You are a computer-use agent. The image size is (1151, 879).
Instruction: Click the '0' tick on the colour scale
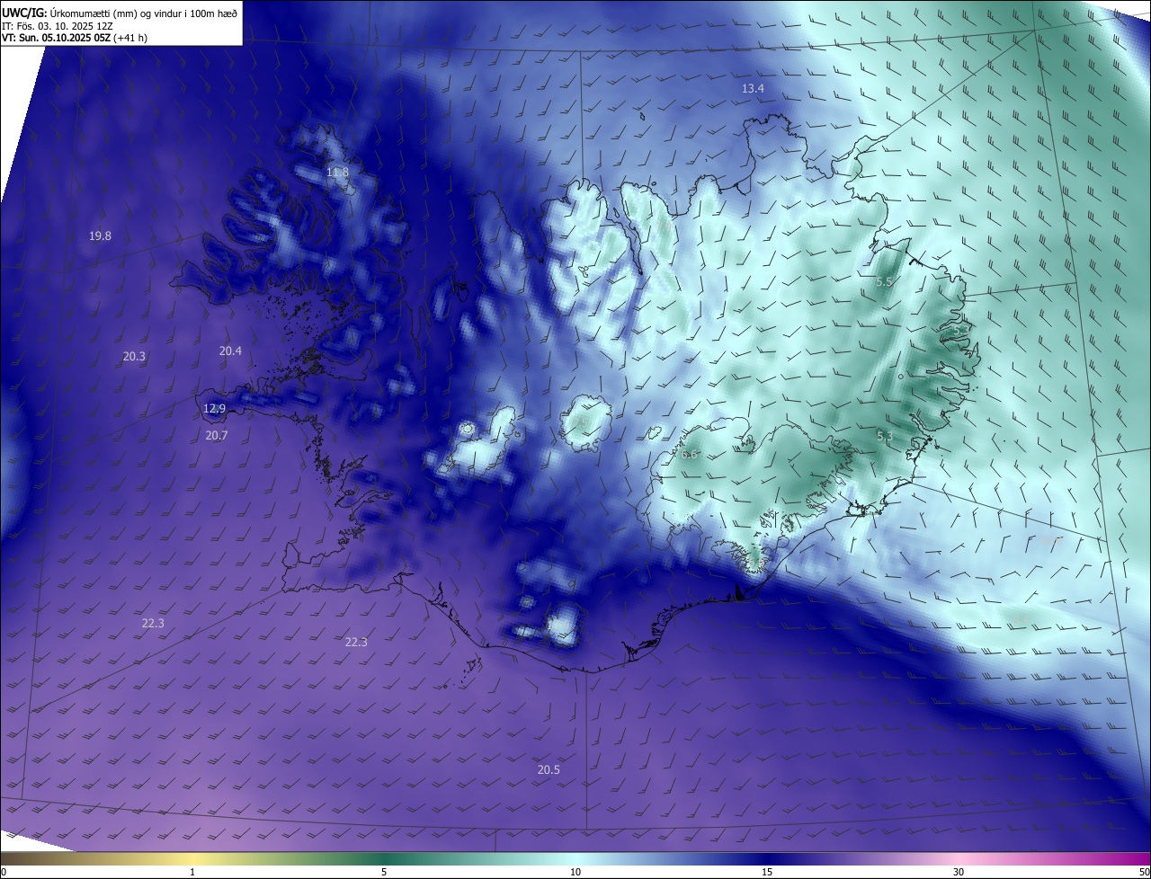click(4, 873)
